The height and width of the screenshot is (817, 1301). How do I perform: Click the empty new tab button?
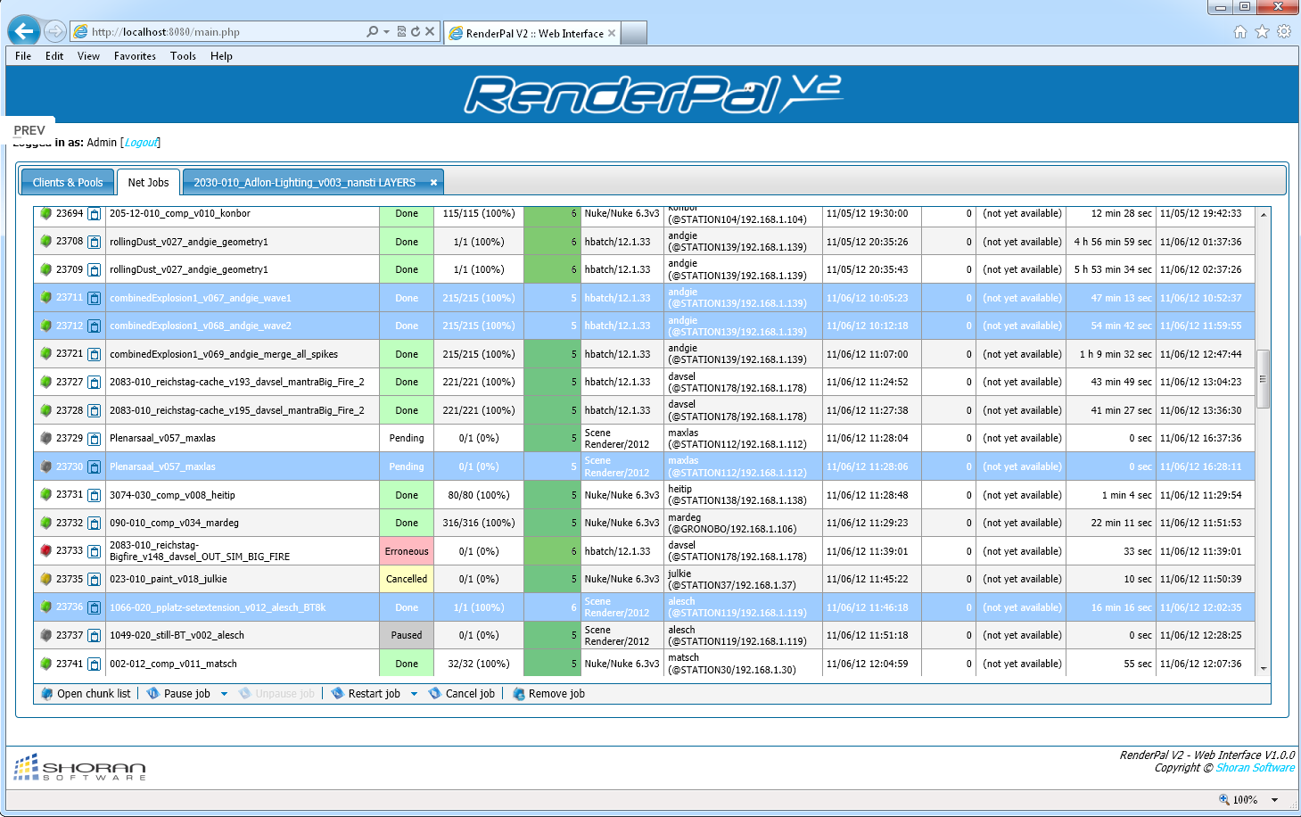click(633, 33)
